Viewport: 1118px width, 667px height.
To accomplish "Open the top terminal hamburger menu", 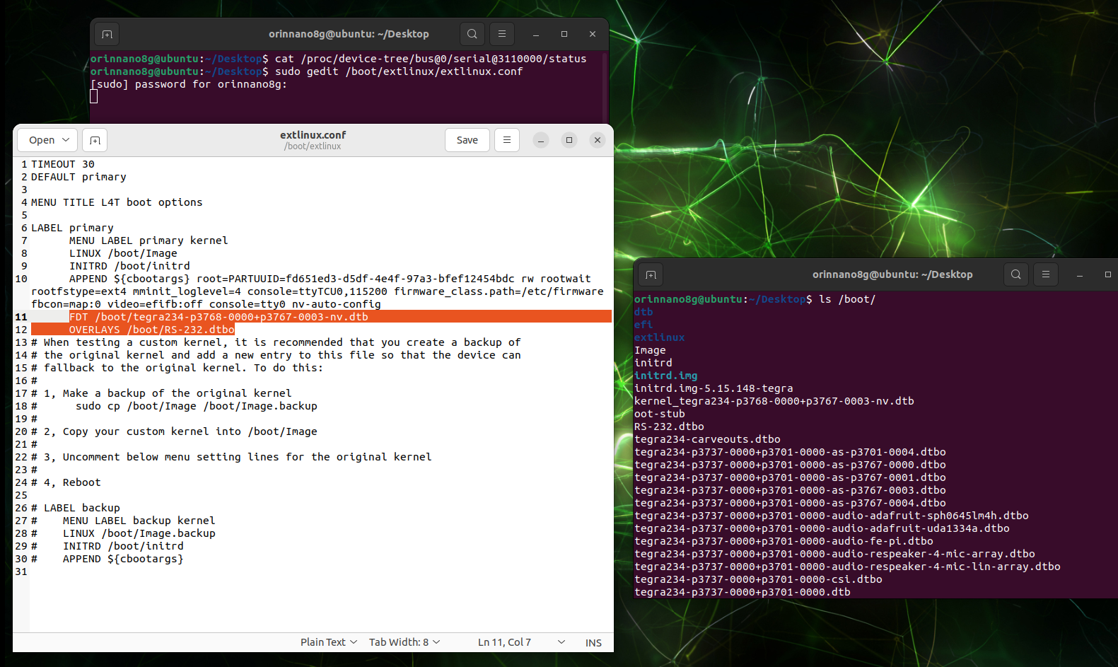I will (x=502, y=34).
